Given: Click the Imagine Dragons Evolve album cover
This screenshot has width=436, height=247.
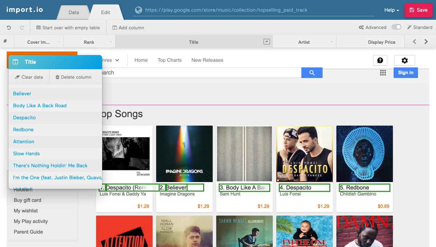Looking at the screenshot, I should [184, 154].
